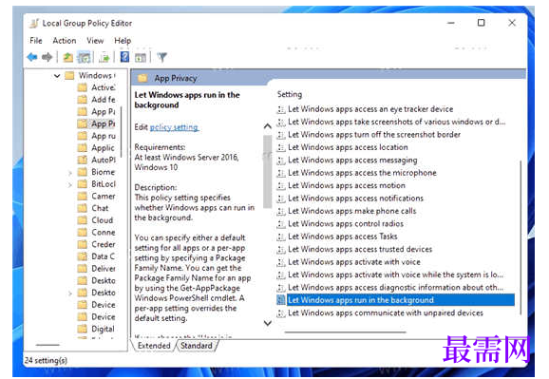Viewport: 549px width, 379px height.
Task: Expand the second Deskto tree node
Action: tap(70, 293)
